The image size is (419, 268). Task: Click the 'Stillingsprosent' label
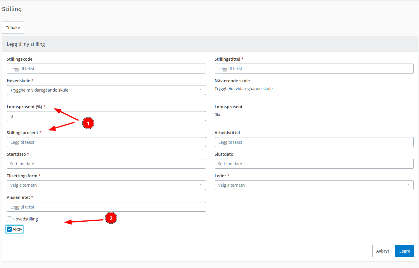coord(22,133)
